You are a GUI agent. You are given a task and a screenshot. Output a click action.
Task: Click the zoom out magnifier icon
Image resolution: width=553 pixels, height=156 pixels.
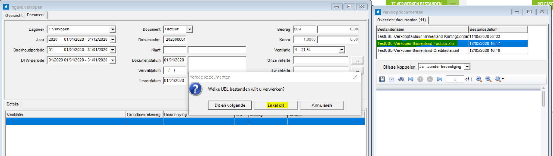[479, 79]
